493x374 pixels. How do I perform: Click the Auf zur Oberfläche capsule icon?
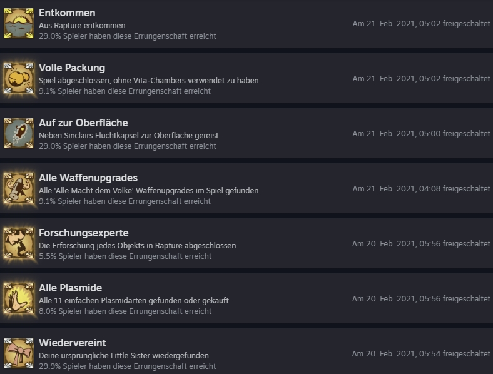[19, 133]
